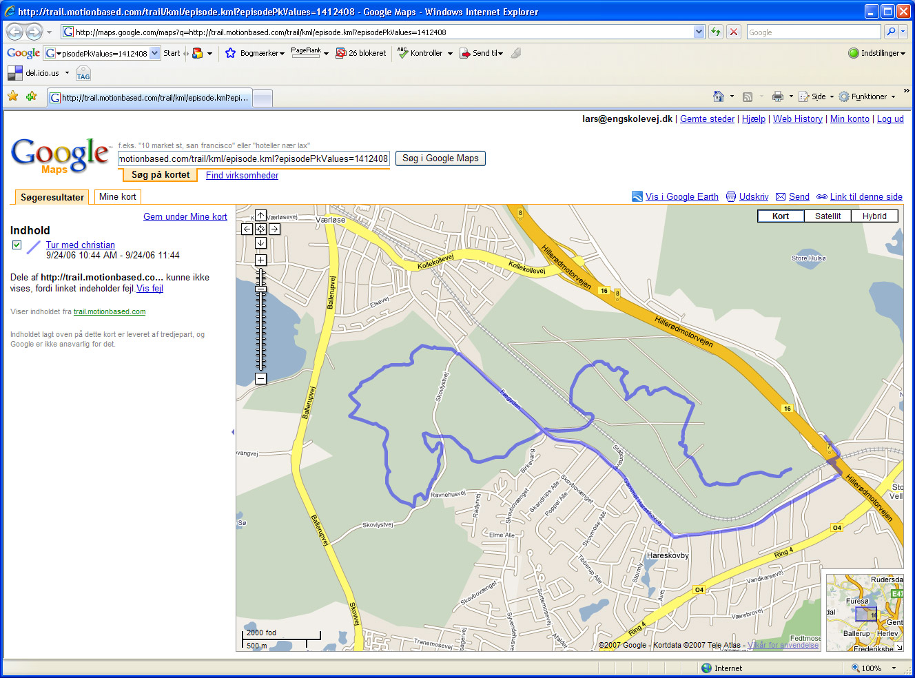The width and height of the screenshot is (915, 678).
Task: Collapse the overview map with the corner arrow
Action: (x=898, y=647)
